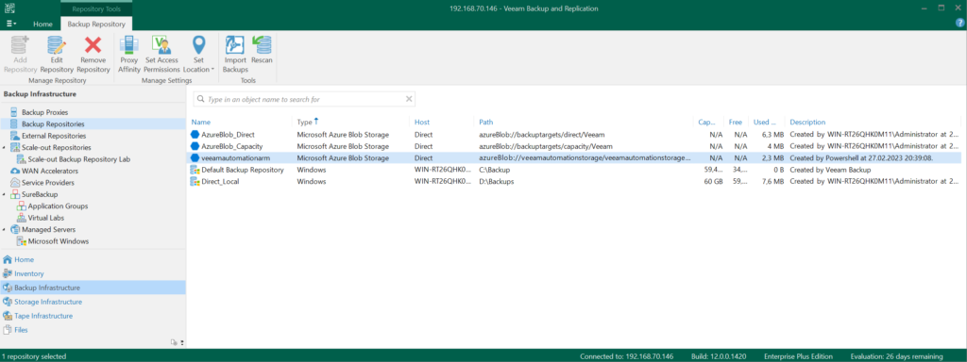
Task: Collapse the Managed Servers tree node
Action: pyautogui.click(x=5, y=230)
